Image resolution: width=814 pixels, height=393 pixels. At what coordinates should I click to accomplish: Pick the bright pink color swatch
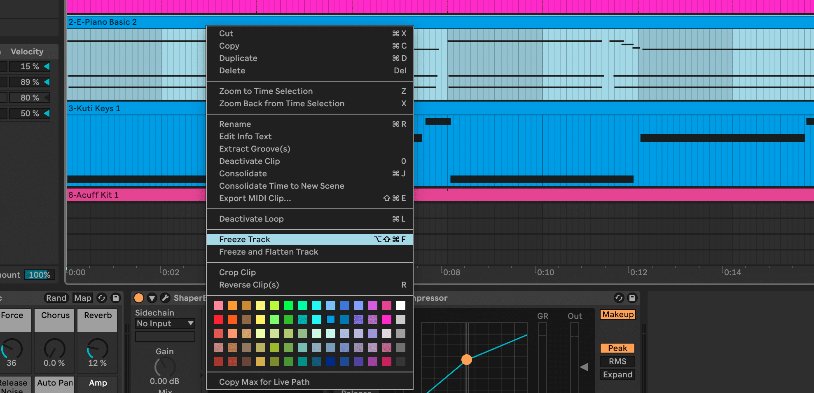pyautogui.click(x=386, y=319)
